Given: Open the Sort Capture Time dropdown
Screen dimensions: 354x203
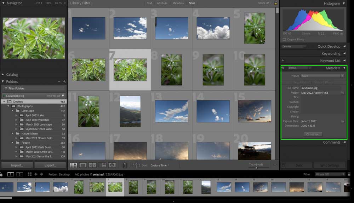Looking at the screenshot, I should [x=160, y=165].
